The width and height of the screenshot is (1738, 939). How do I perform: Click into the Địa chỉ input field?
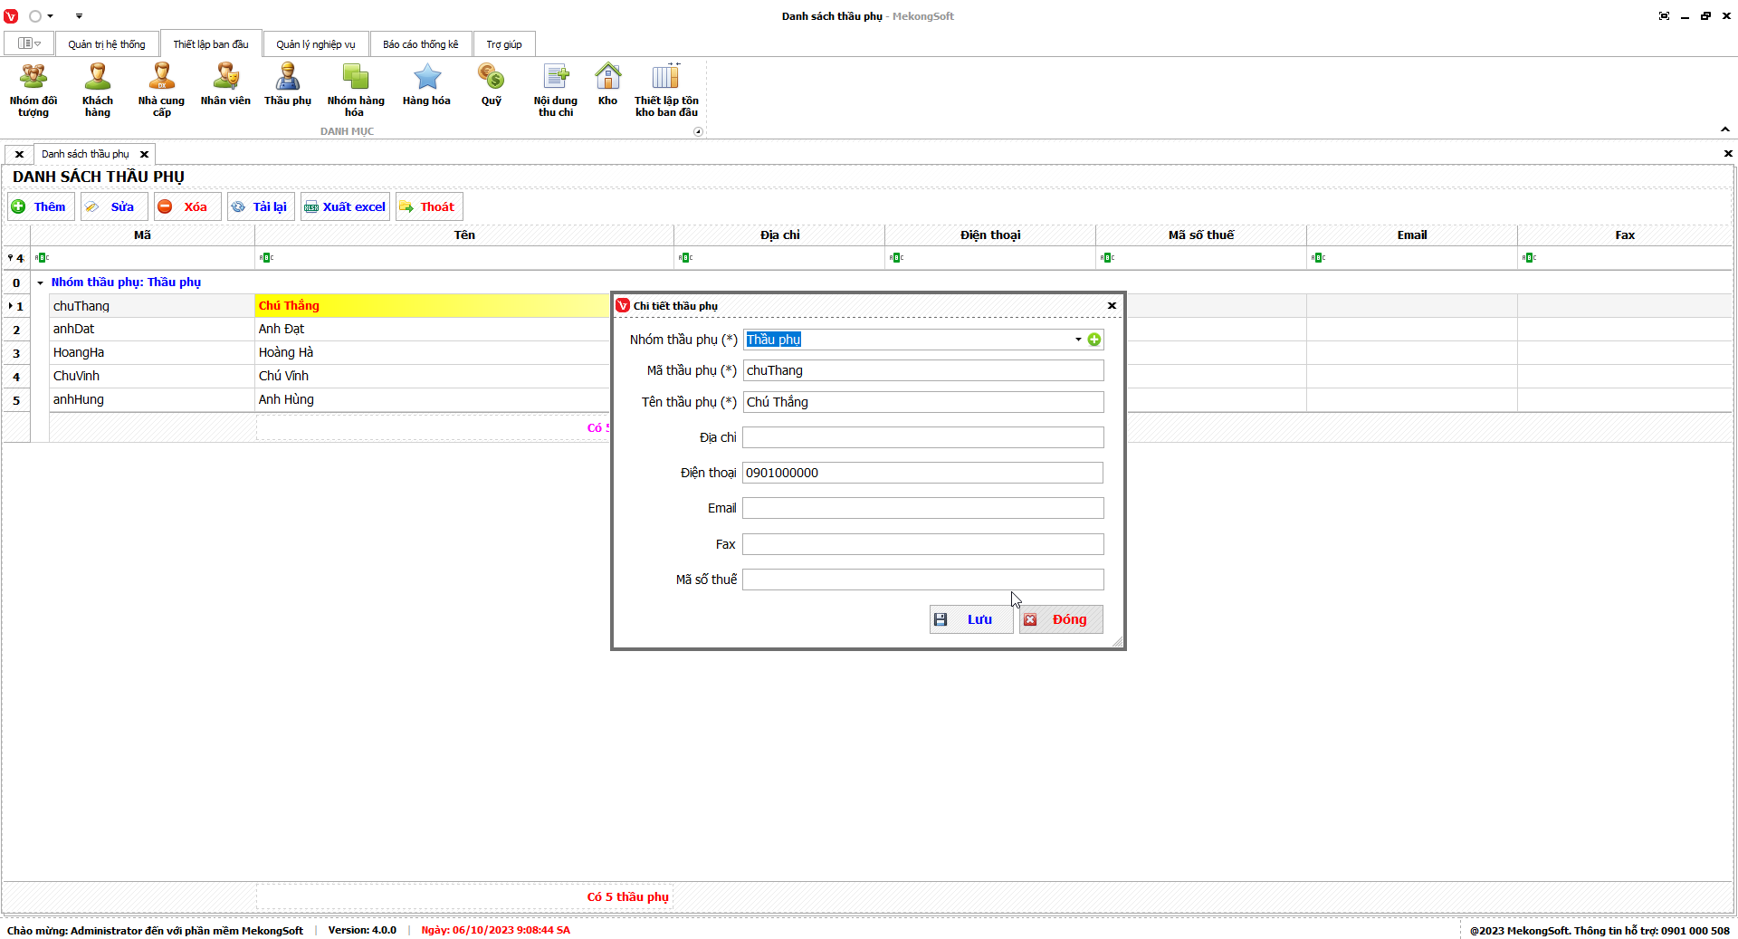[x=922, y=437]
